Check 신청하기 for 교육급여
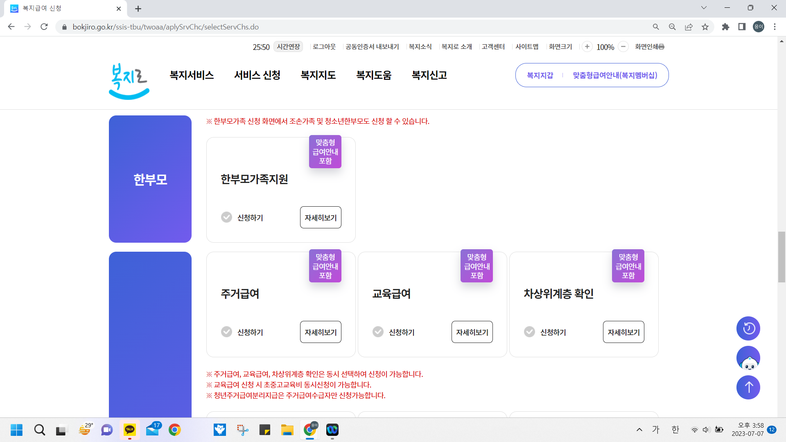This screenshot has height=442, width=786. (x=378, y=332)
